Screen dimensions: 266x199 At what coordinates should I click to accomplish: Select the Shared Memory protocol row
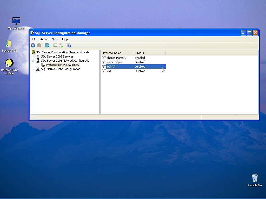pyautogui.click(x=116, y=58)
